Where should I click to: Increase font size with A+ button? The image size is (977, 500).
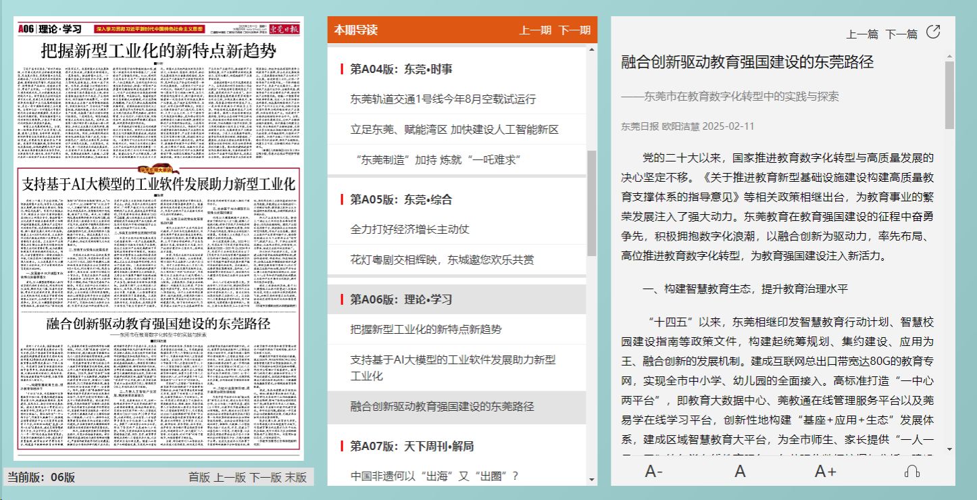point(825,472)
